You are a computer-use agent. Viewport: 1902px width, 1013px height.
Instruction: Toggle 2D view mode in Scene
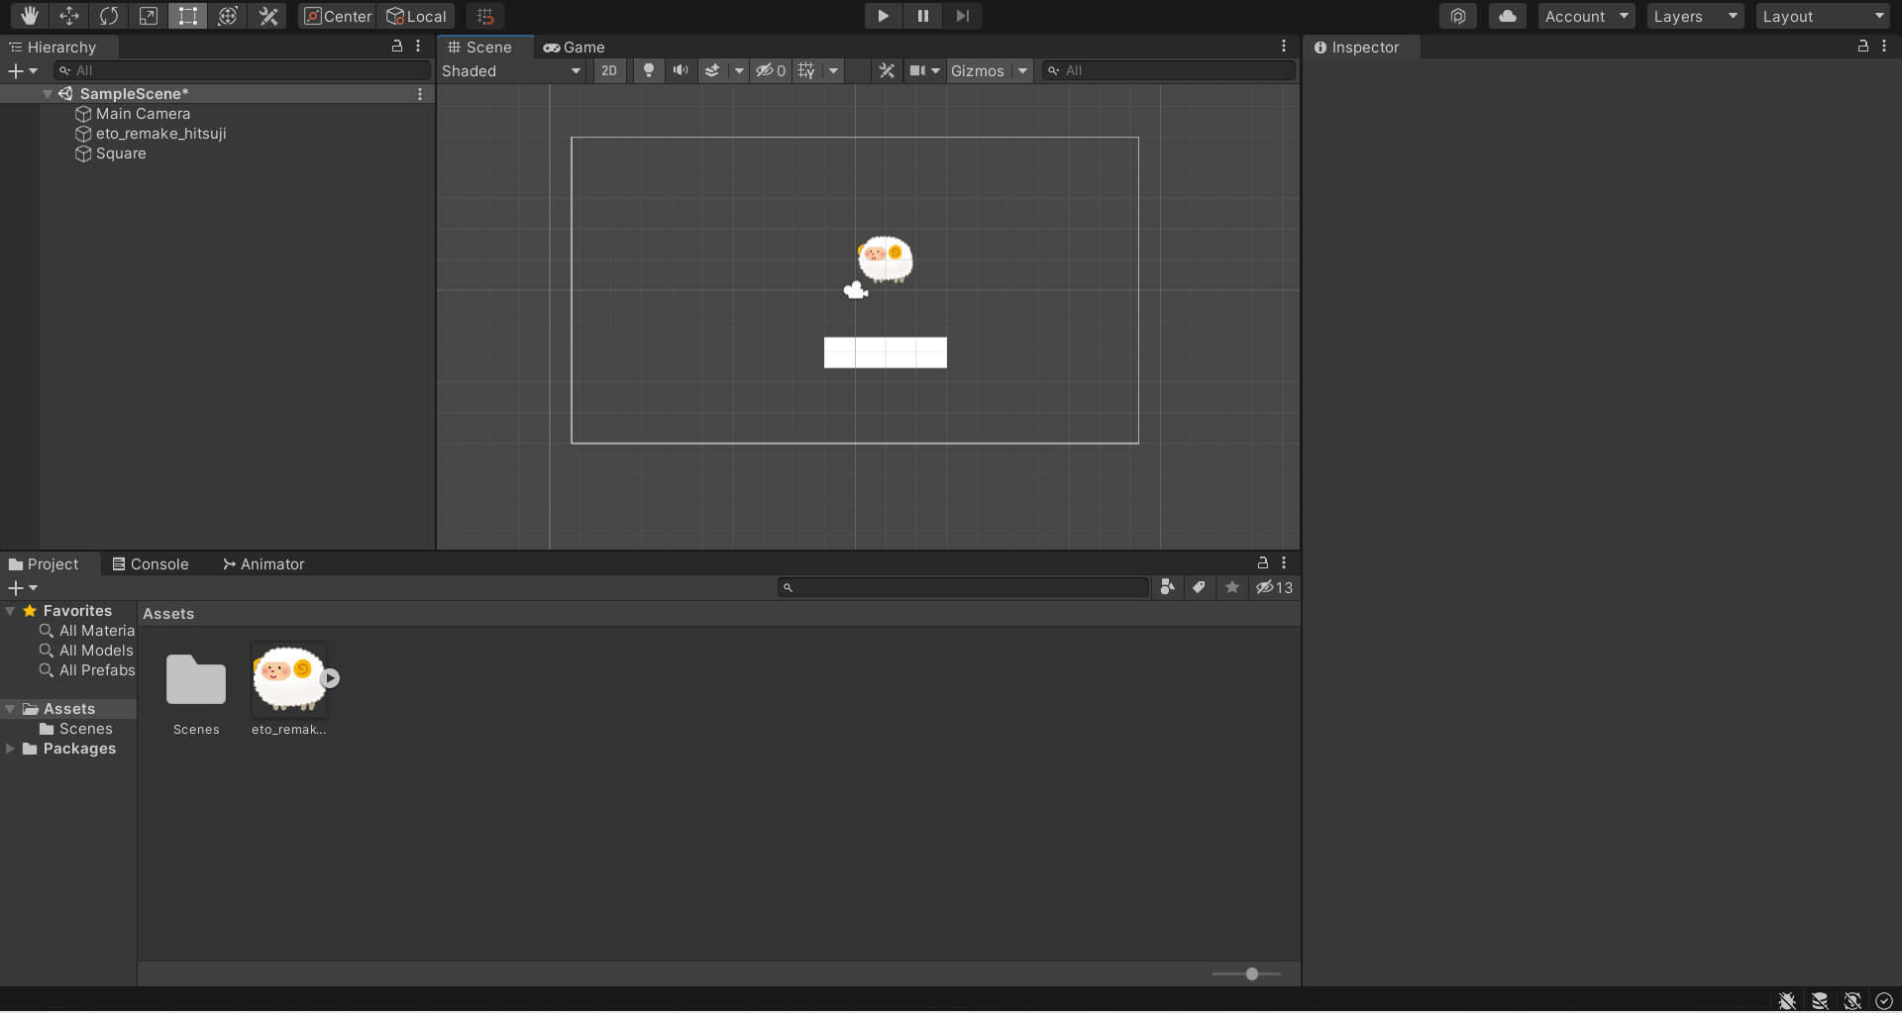pos(609,70)
